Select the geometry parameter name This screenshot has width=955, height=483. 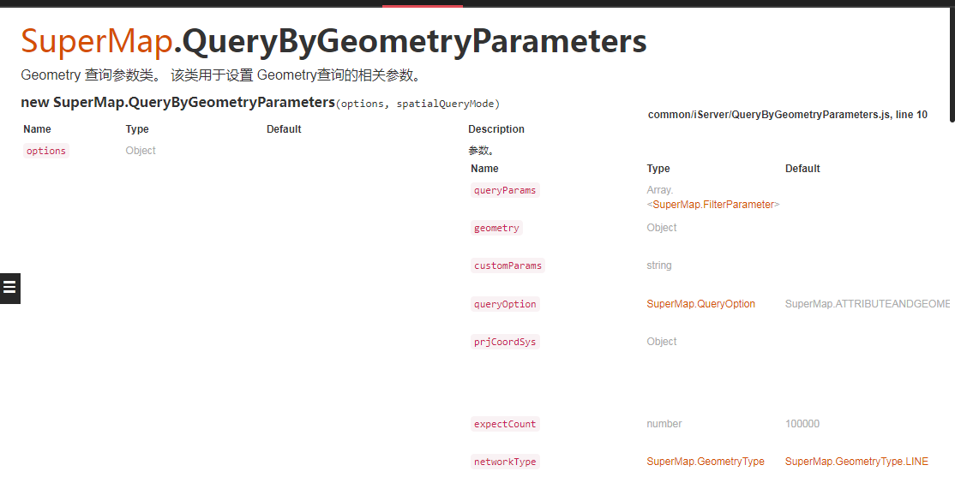[496, 228]
